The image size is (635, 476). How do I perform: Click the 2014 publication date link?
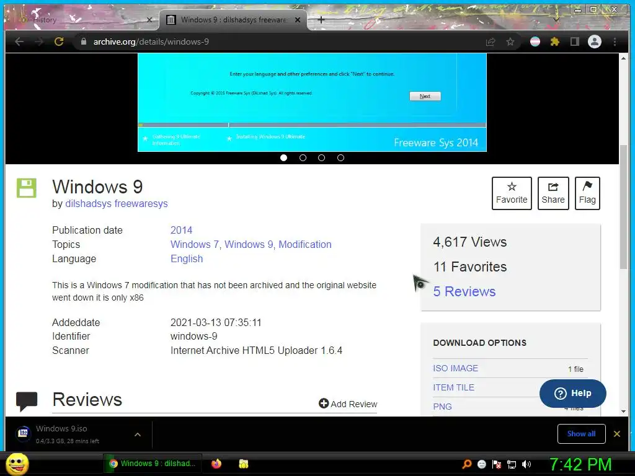pos(181,231)
